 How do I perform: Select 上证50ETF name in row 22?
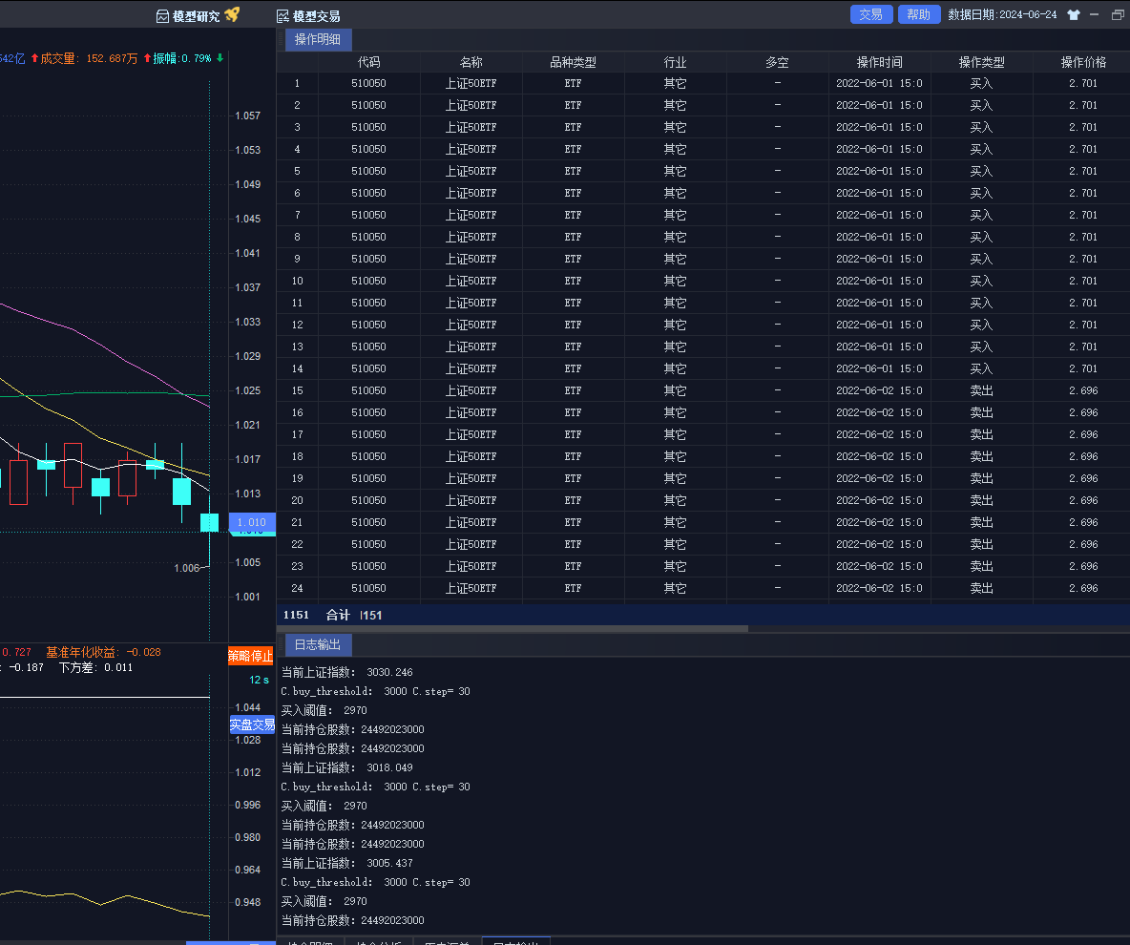pyautogui.click(x=471, y=544)
